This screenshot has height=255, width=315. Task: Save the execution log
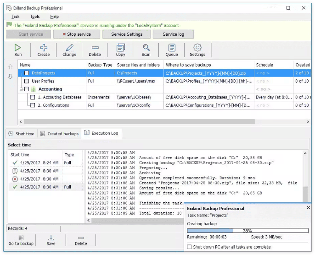(x=51, y=240)
